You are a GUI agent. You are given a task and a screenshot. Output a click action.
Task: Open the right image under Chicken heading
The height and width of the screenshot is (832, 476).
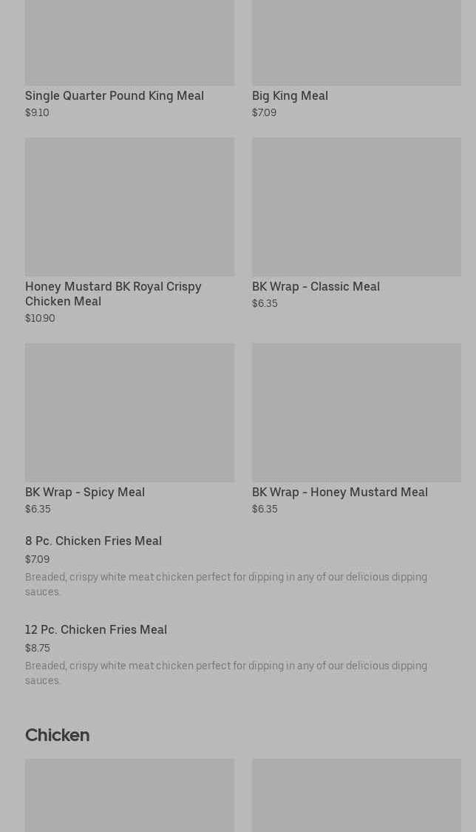coord(356,795)
